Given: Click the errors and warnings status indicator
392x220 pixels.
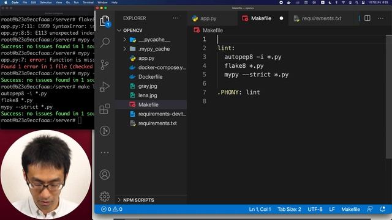Looking at the screenshot, I should [x=111, y=209].
